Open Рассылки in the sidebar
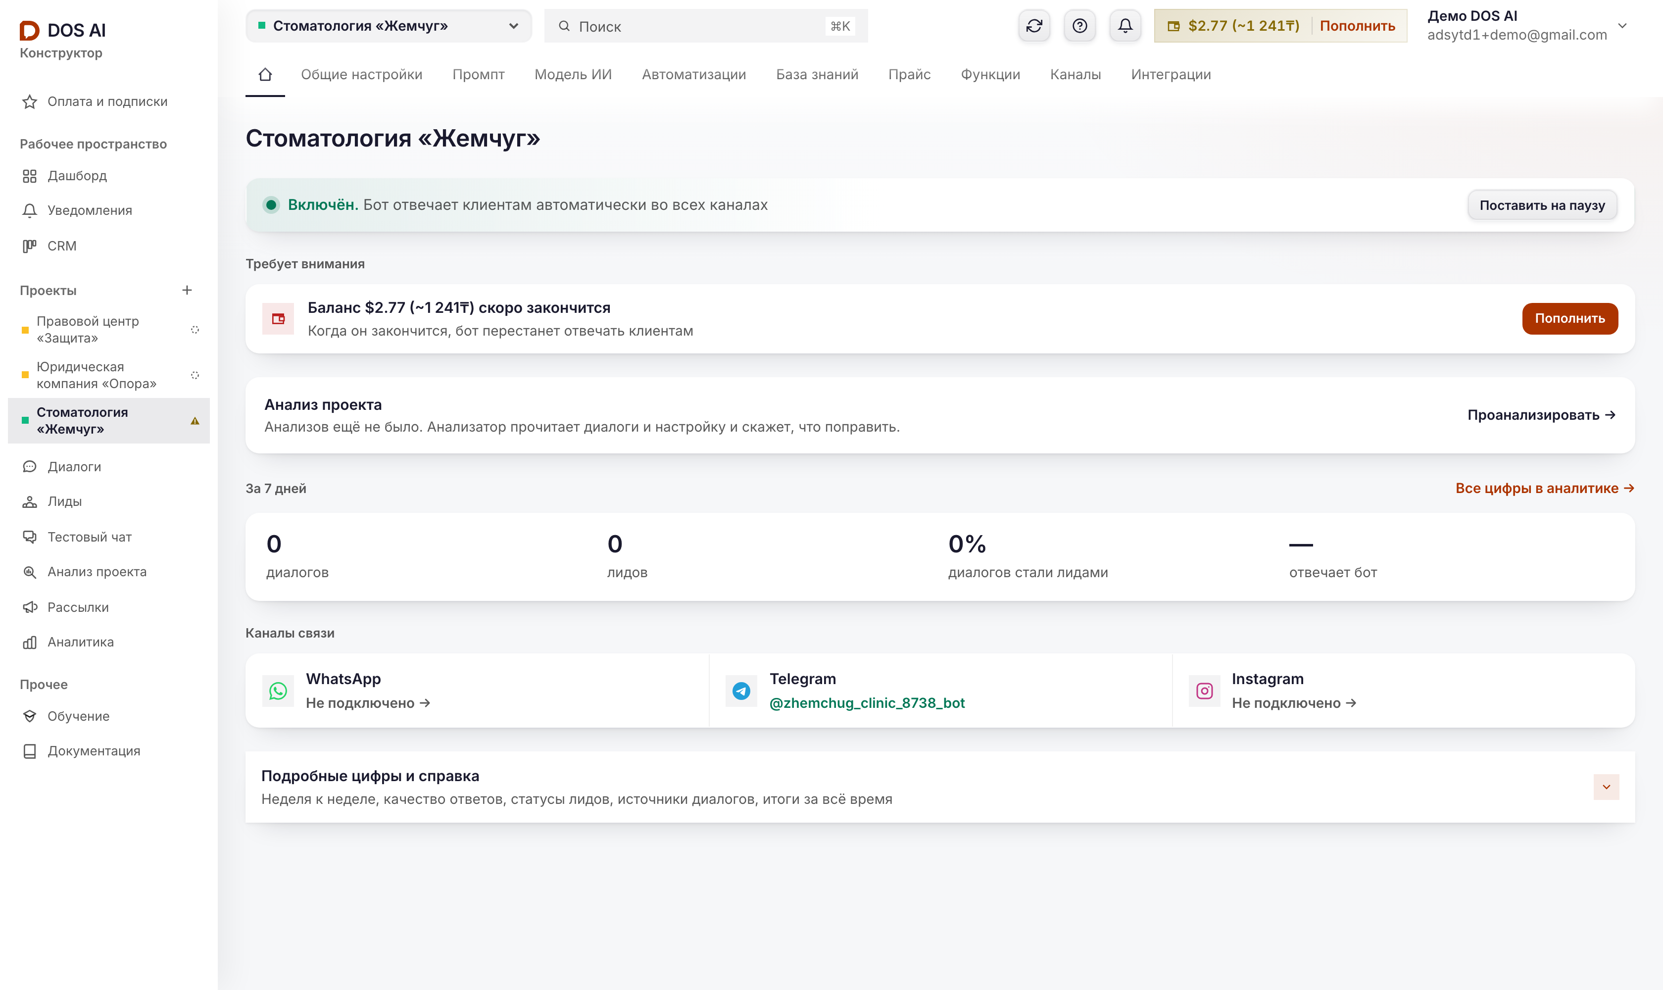 pos(109,607)
